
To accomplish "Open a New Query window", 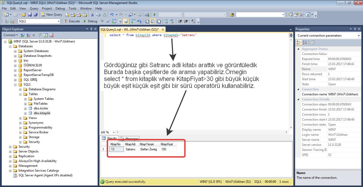I will click(52, 14).
